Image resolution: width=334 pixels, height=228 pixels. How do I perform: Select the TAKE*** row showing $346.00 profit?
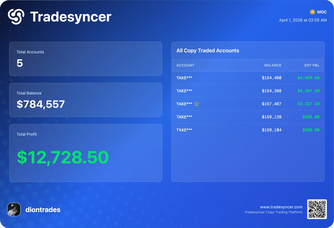pyautogui.click(x=248, y=117)
